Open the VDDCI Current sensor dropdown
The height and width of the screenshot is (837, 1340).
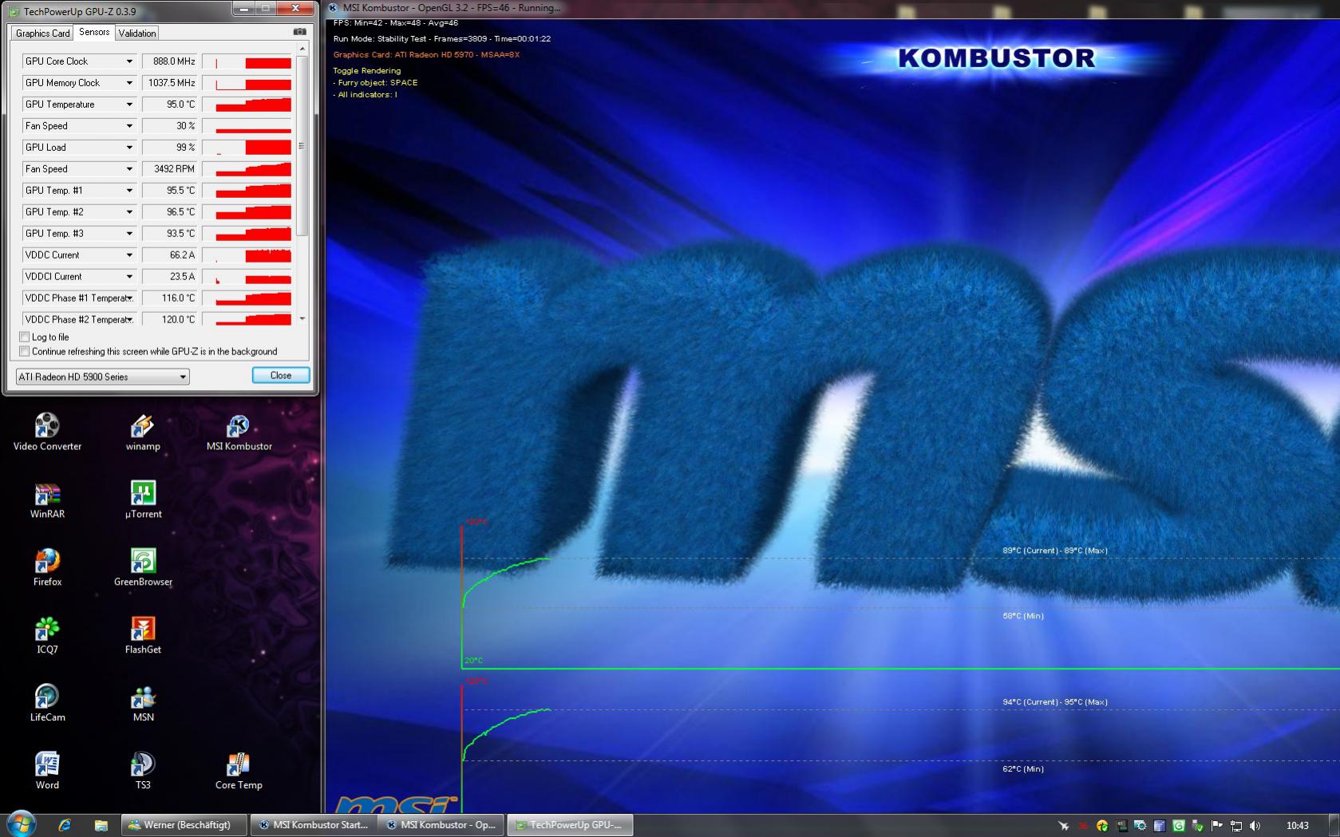129,277
